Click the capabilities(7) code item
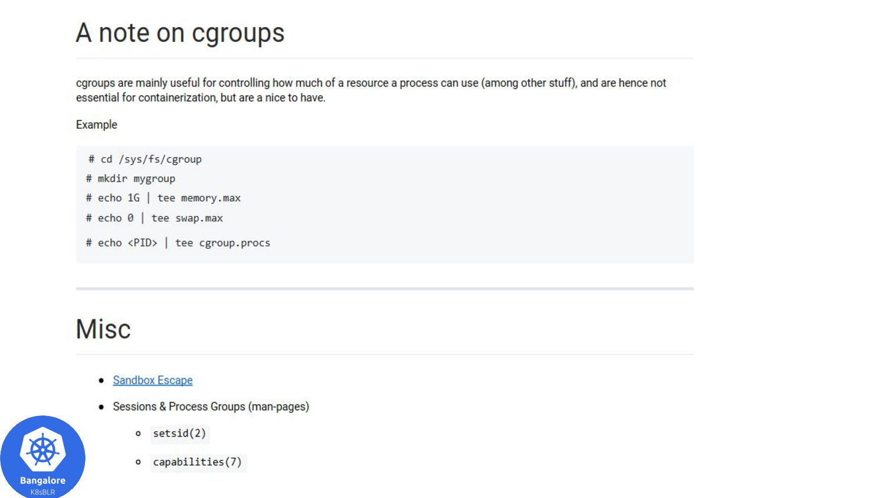 pyautogui.click(x=198, y=462)
